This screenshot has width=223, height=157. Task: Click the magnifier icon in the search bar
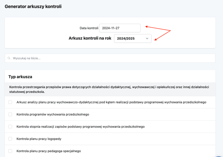(x=9, y=58)
